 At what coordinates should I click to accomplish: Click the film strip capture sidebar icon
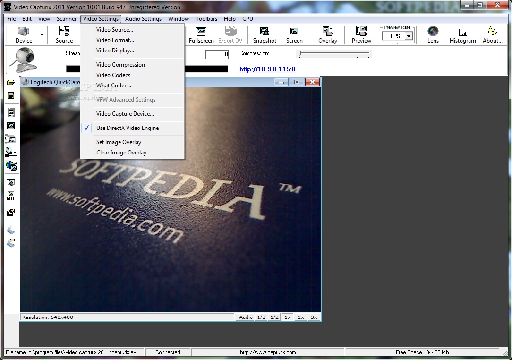11,112
